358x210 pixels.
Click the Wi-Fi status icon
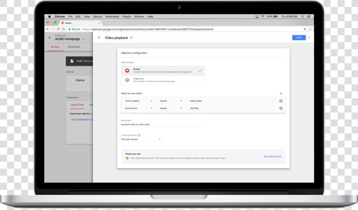point(263,17)
